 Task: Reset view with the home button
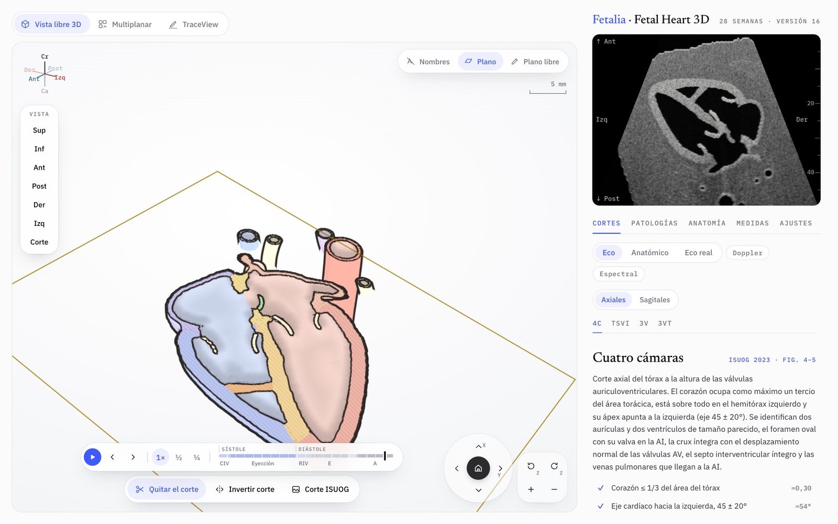(478, 468)
